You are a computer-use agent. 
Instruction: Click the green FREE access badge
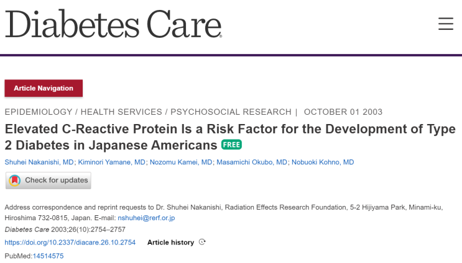[232, 145]
